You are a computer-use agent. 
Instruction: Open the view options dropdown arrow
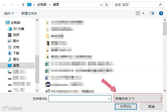(143, 13)
